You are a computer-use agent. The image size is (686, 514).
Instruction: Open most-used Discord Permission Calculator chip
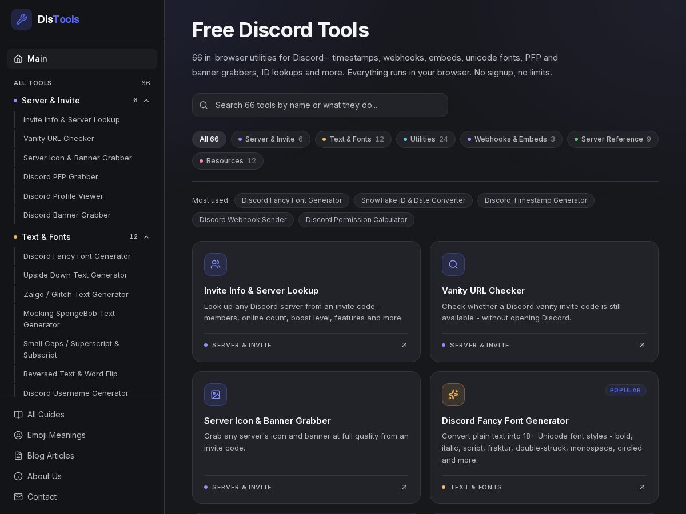(x=356, y=220)
